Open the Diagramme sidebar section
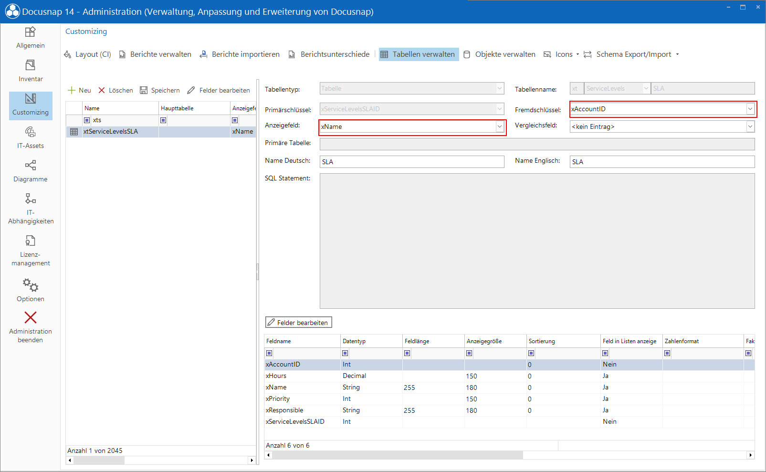This screenshot has width=766, height=472. click(31, 172)
